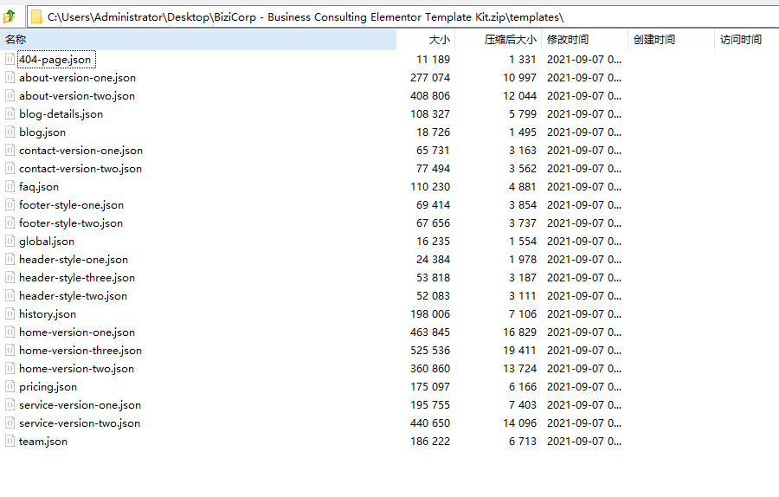Click size value 463 845
Screen dimensions: 779x497
(430, 332)
